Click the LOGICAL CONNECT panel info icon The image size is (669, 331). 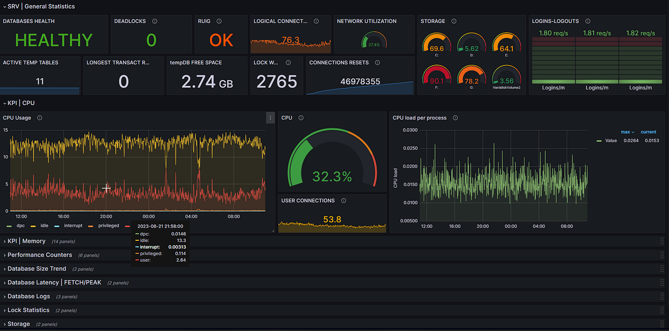(x=316, y=21)
